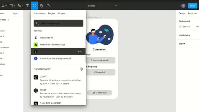Screen dimensions: 199x112
Task: Open the file name dropdown chevron
Action: tap(116, 6)
